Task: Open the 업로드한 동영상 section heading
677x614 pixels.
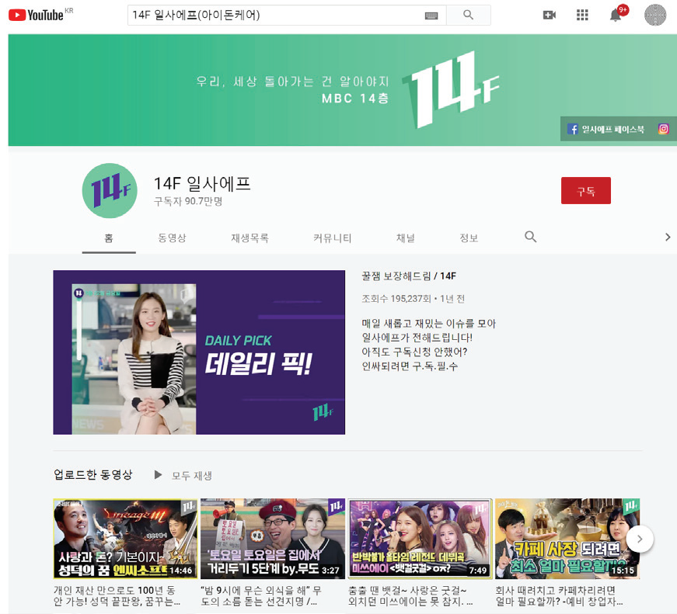Action: (x=92, y=475)
